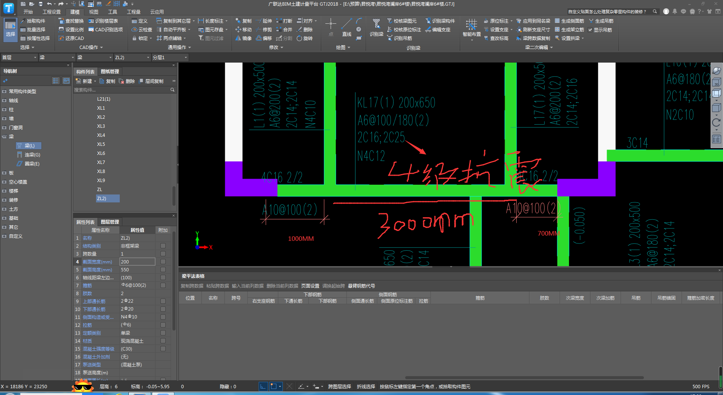Click the 选择 (Select) tool icon
723x395 pixels.
10,29
